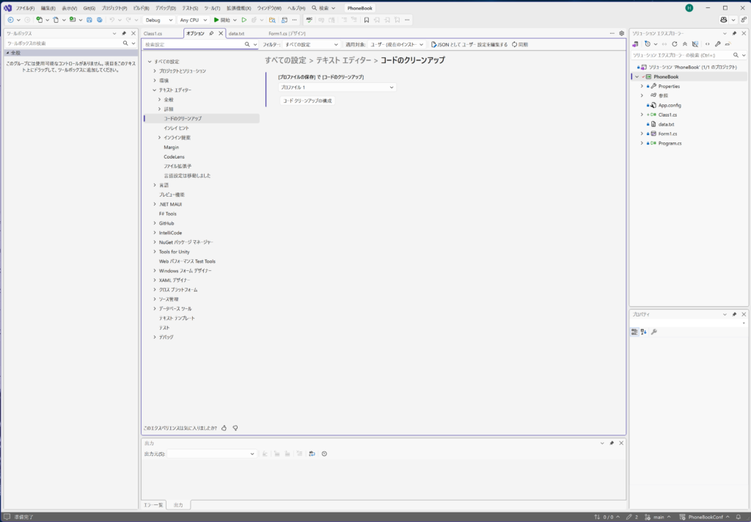Viewport: 751px width, 522px height.
Task: Click Collapse All icon in Solution Explorer
Action: click(x=685, y=44)
